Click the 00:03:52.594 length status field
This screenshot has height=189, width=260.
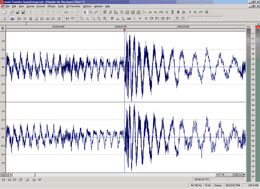click(x=233, y=185)
